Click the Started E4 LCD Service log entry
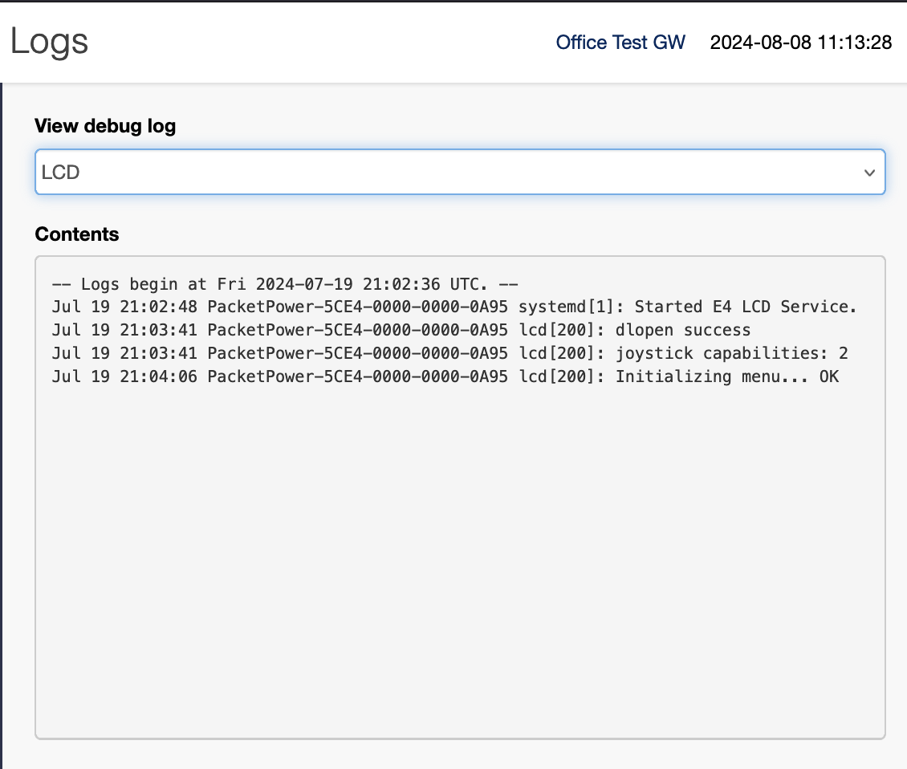The height and width of the screenshot is (769, 907). pyautogui.click(x=771, y=307)
